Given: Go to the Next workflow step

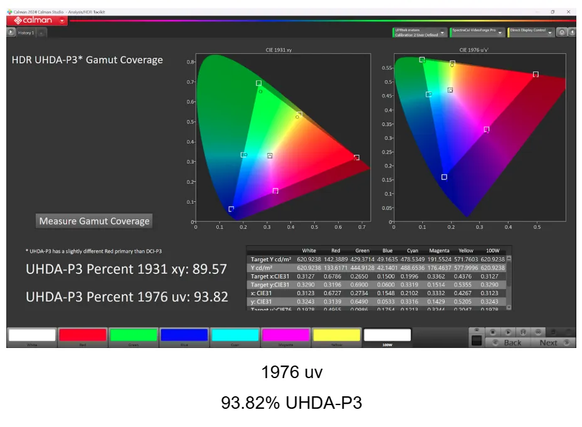Looking at the screenshot, I should 548,342.
